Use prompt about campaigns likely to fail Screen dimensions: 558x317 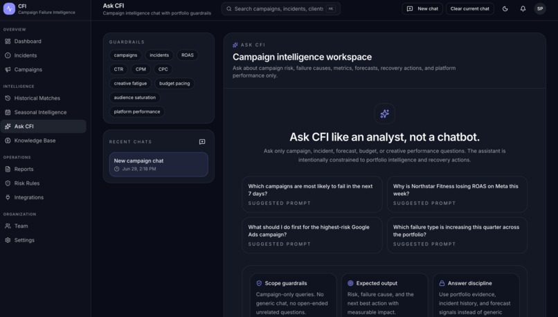(x=312, y=194)
